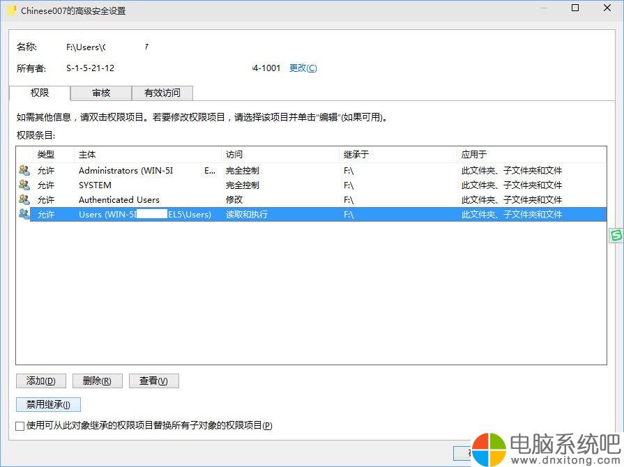Switch to the 审核 tab
Image resolution: width=624 pixels, height=467 pixels.
point(100,93)
